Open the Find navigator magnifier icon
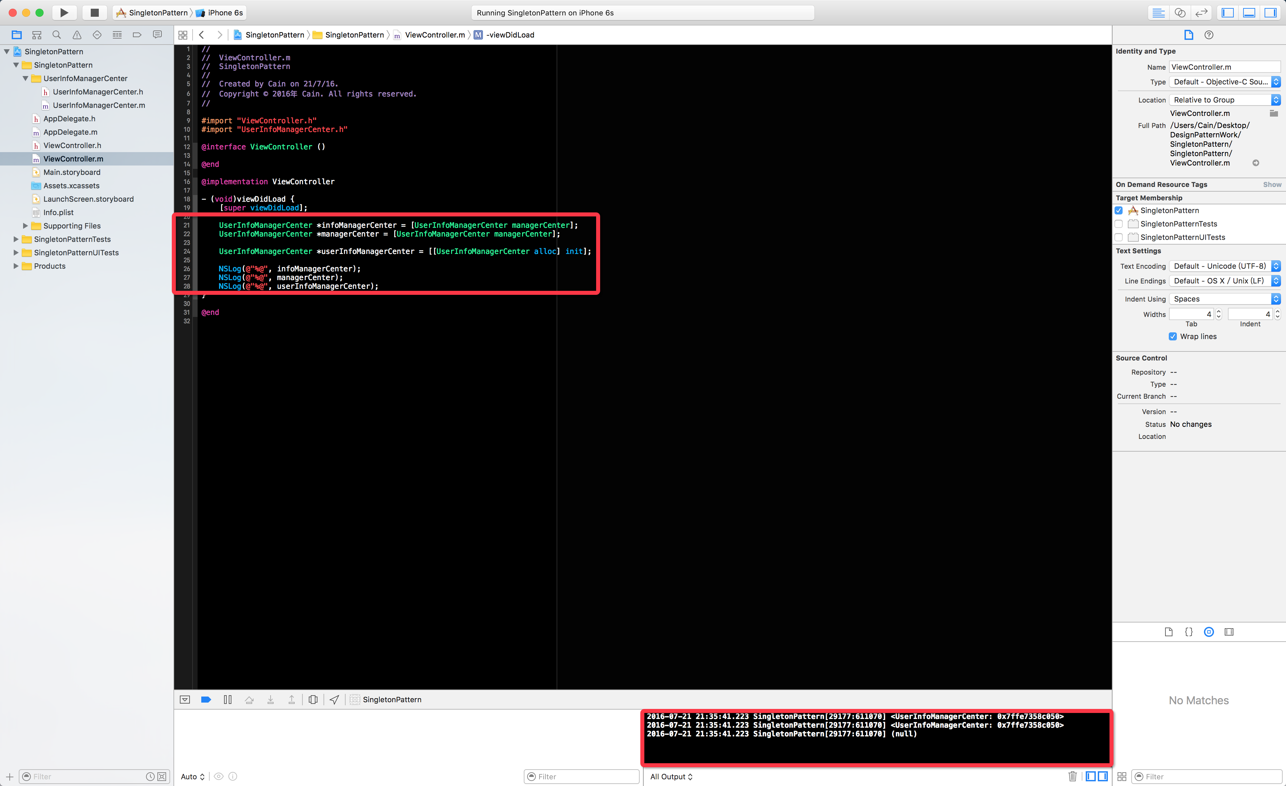 coord(56,35)
